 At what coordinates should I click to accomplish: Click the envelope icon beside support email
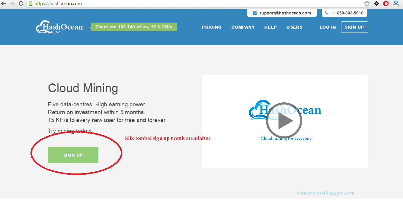pos(254,13)
